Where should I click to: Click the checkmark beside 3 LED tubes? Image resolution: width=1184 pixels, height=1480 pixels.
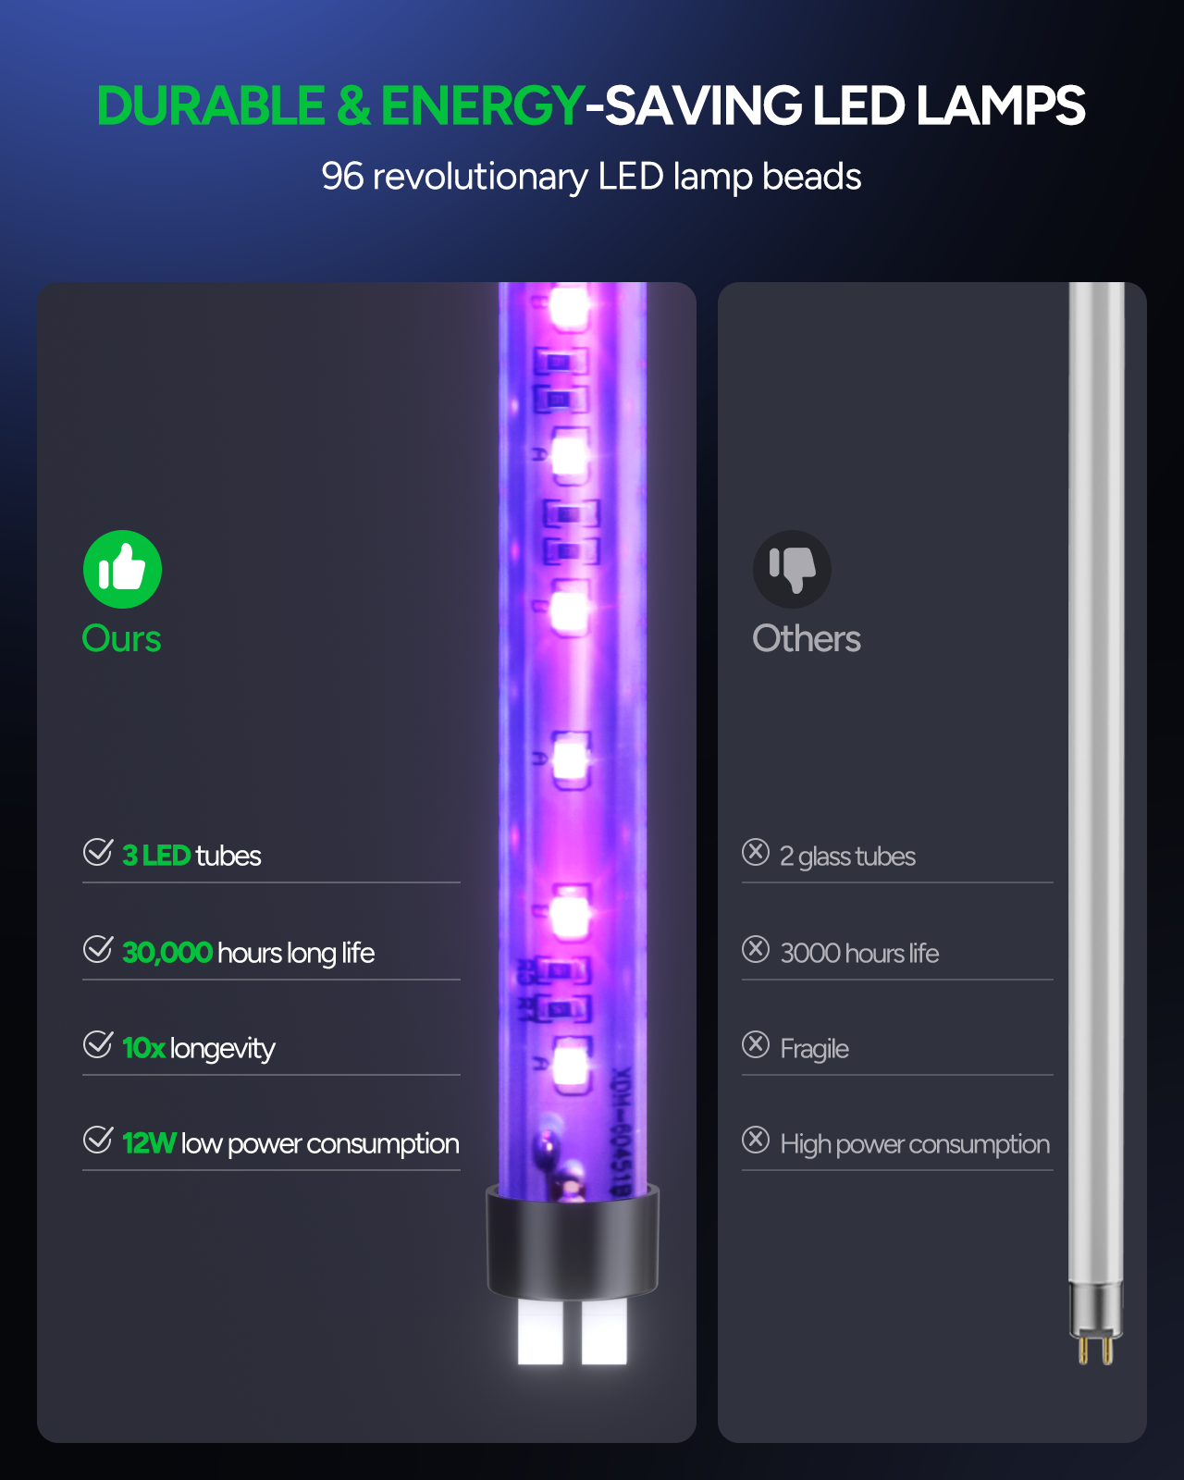point(98,852)
